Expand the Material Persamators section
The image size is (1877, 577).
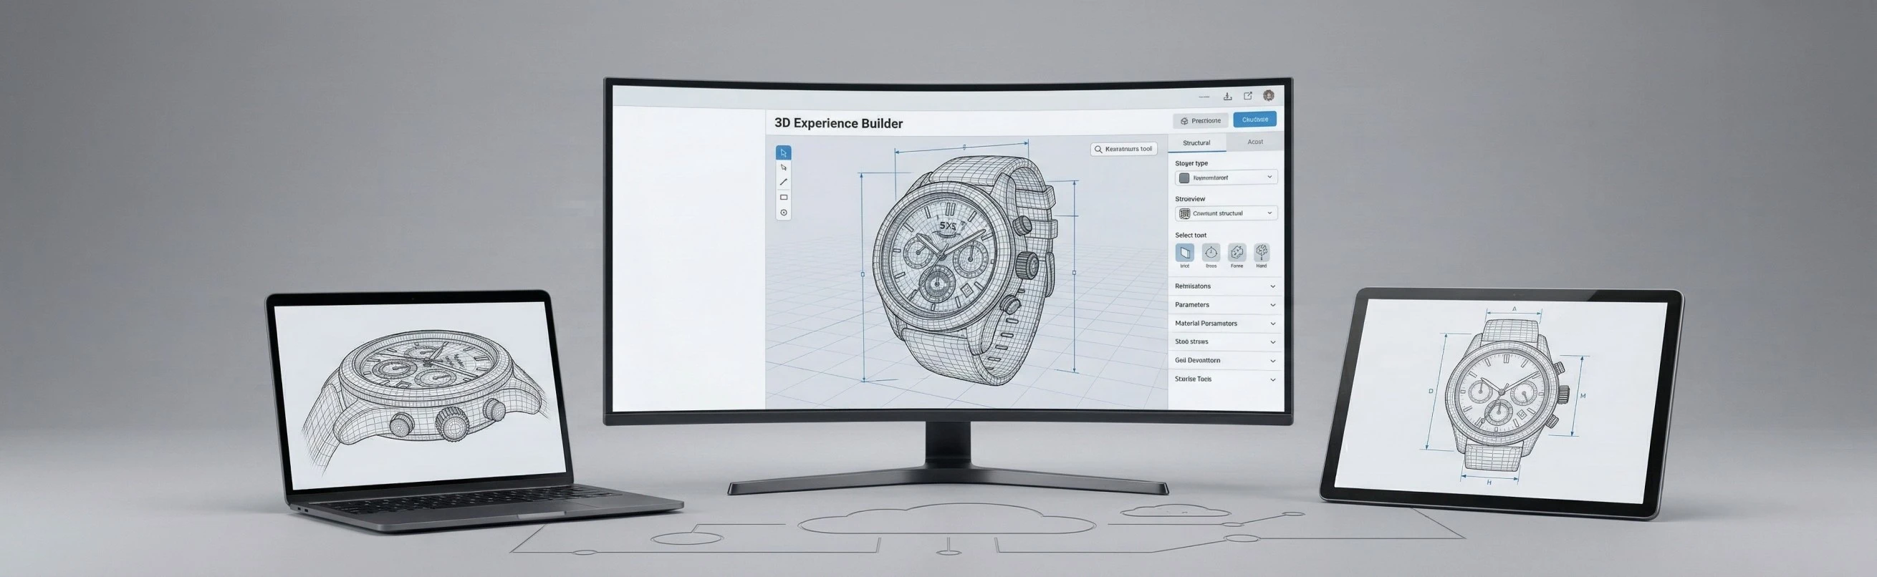tap(1224, 324)
